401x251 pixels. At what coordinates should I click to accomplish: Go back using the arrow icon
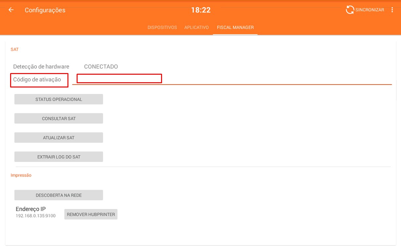tap(11, 10)
